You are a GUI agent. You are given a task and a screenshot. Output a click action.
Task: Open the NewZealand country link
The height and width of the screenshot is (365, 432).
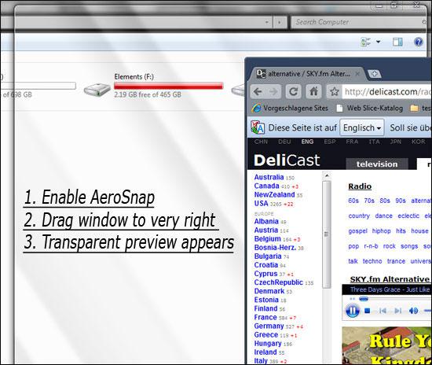[x=274, y=195]
